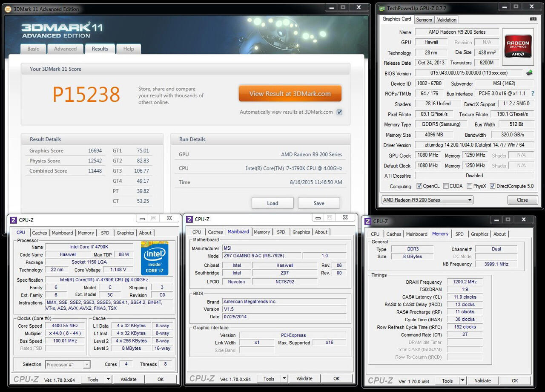Click the GPU-Z Name field
The width and height of the screenshot is (545, 392).
pos(457,32)
